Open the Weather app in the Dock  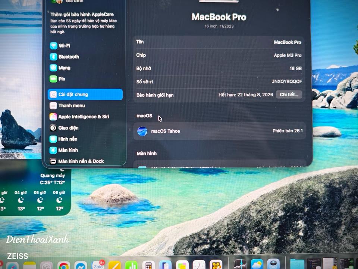[x=257, y=265]
